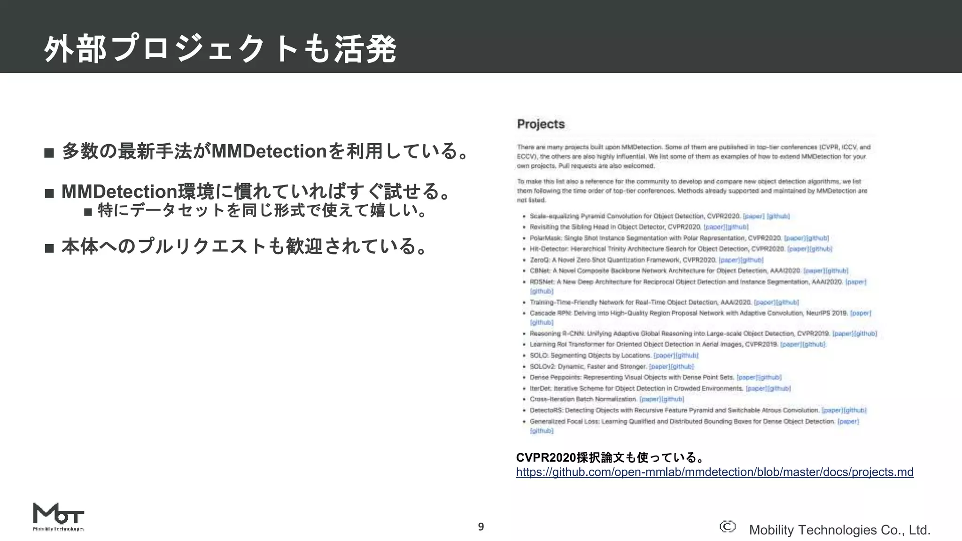The image size is (962, 541).
Task: Open paper link for SOLO: Segmenting Objects
Action: tap(664, 356)
